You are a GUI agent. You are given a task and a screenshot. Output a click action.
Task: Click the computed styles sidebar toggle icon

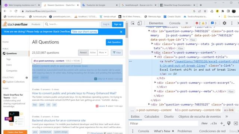236,123
